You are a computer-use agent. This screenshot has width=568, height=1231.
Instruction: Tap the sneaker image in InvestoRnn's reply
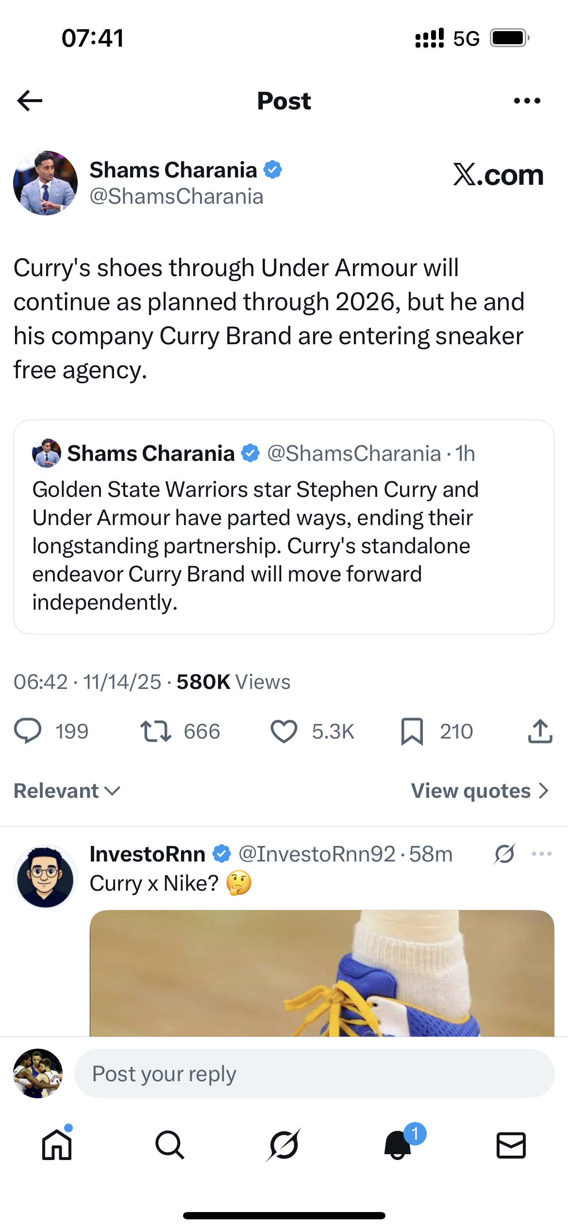click(320, 972)
